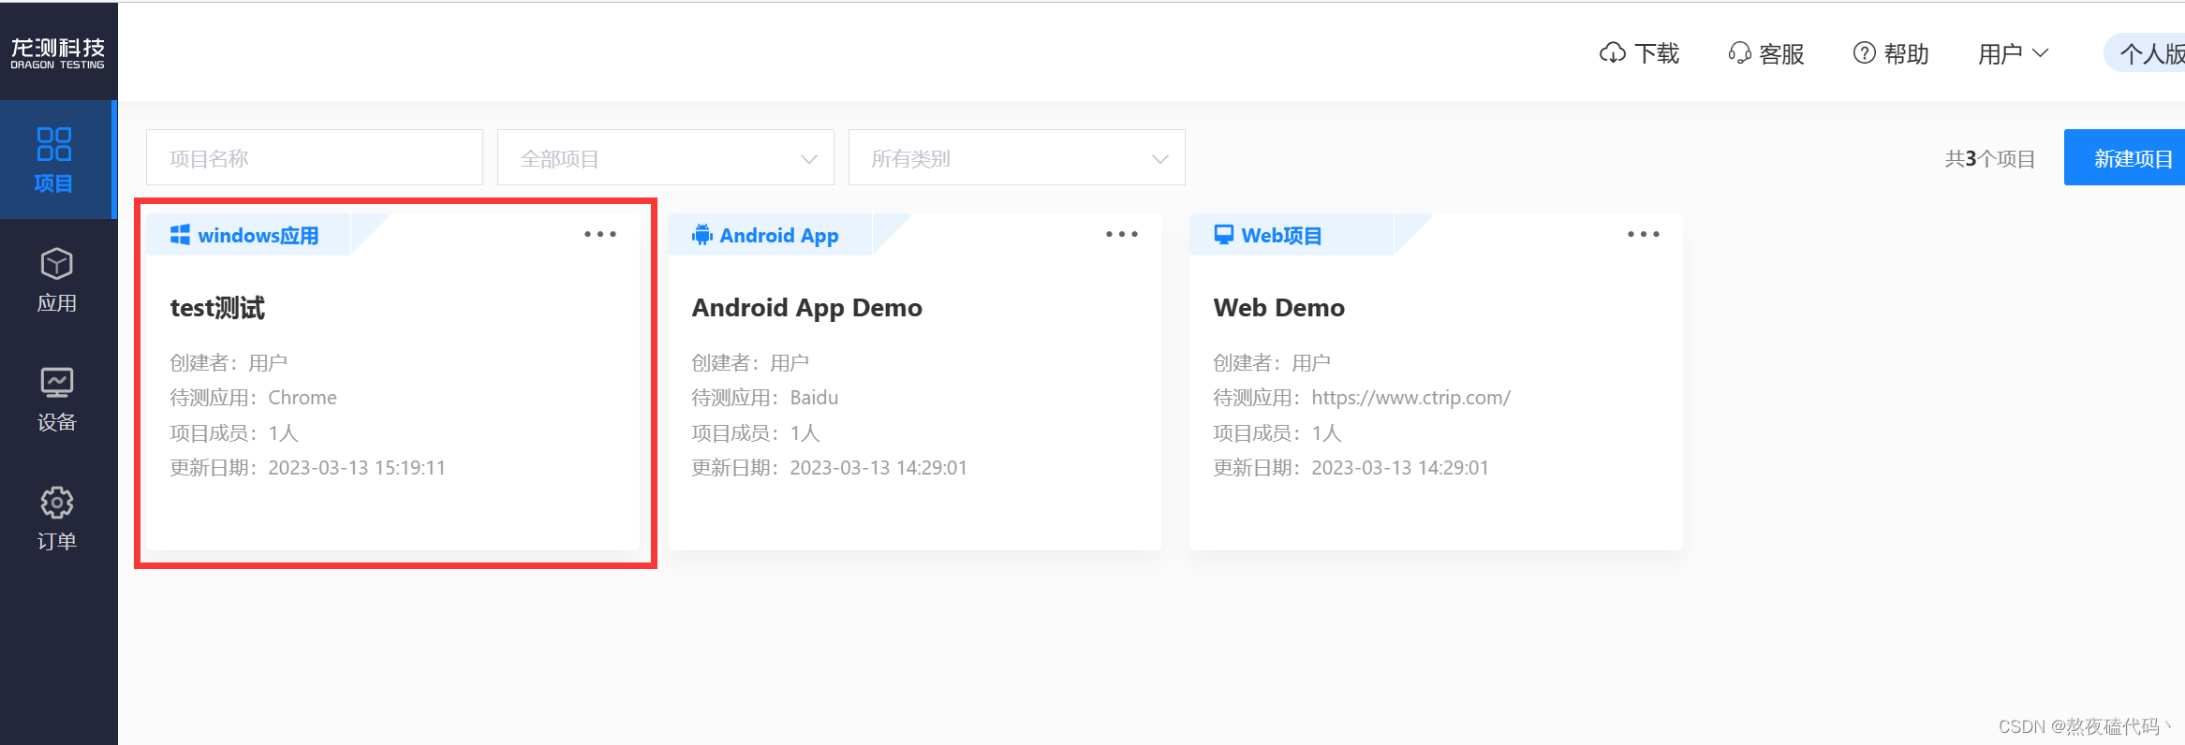This screenshot has height=745, width=2185.
Task: Click 待测应用: Baidu text
Action: click(x=765, y=398)
